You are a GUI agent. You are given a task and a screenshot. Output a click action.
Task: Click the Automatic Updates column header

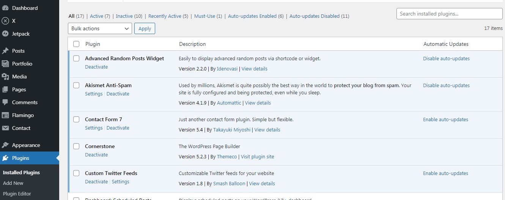446,44
